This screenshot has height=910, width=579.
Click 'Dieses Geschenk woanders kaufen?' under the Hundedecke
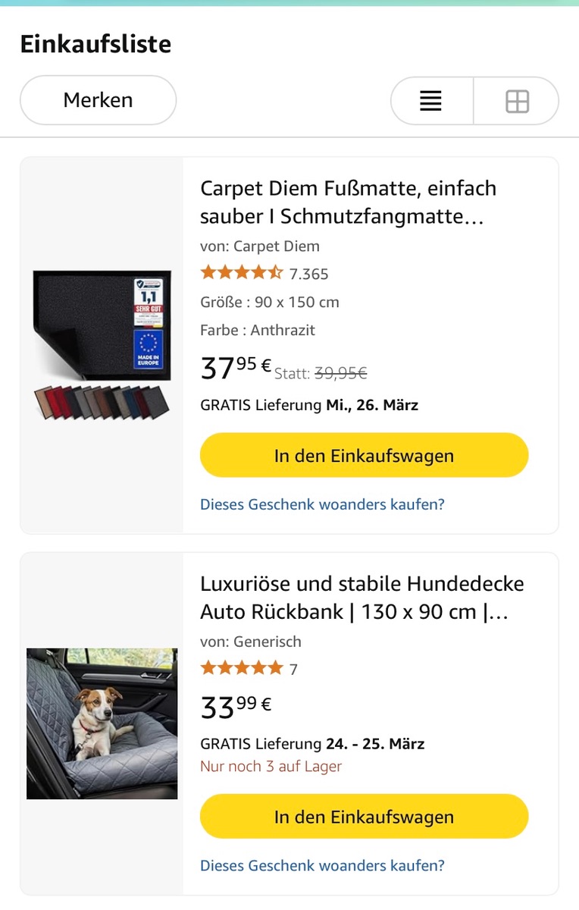point(322,865)
